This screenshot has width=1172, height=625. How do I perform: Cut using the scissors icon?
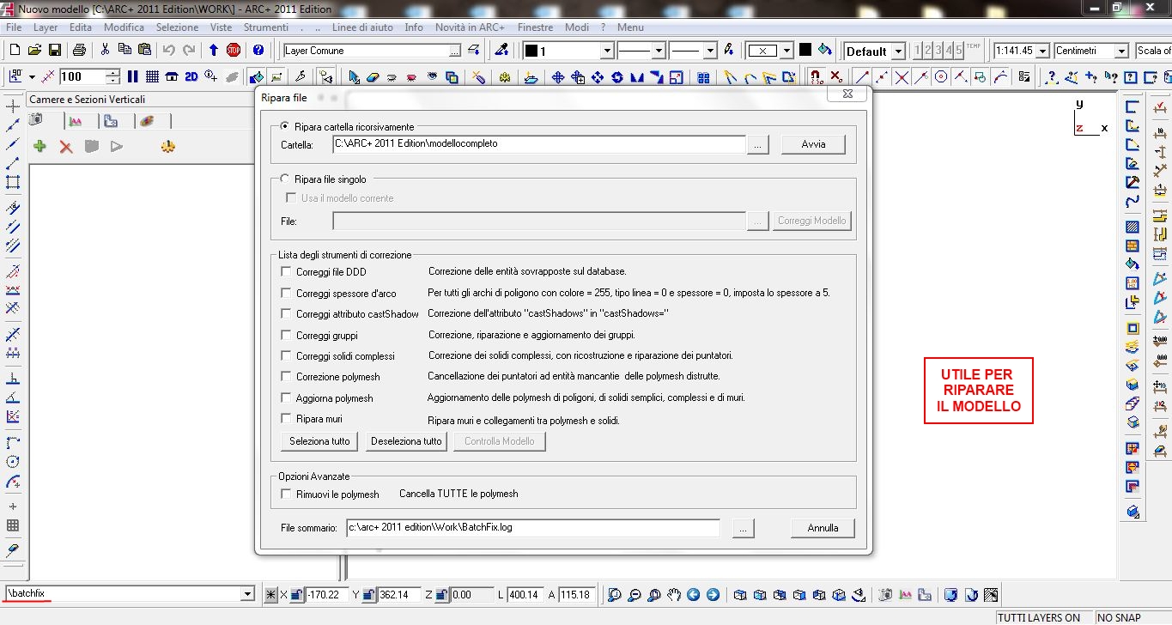pyautogui.click(x=106, y=50)
